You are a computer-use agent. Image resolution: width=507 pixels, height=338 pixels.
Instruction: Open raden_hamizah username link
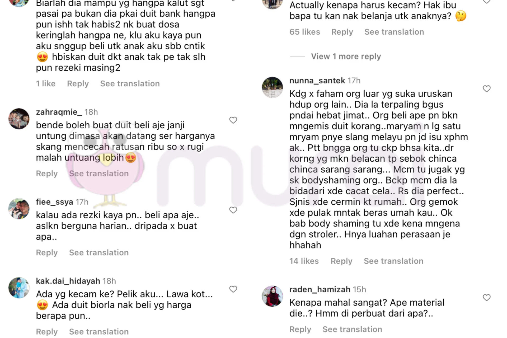[320, 289]
